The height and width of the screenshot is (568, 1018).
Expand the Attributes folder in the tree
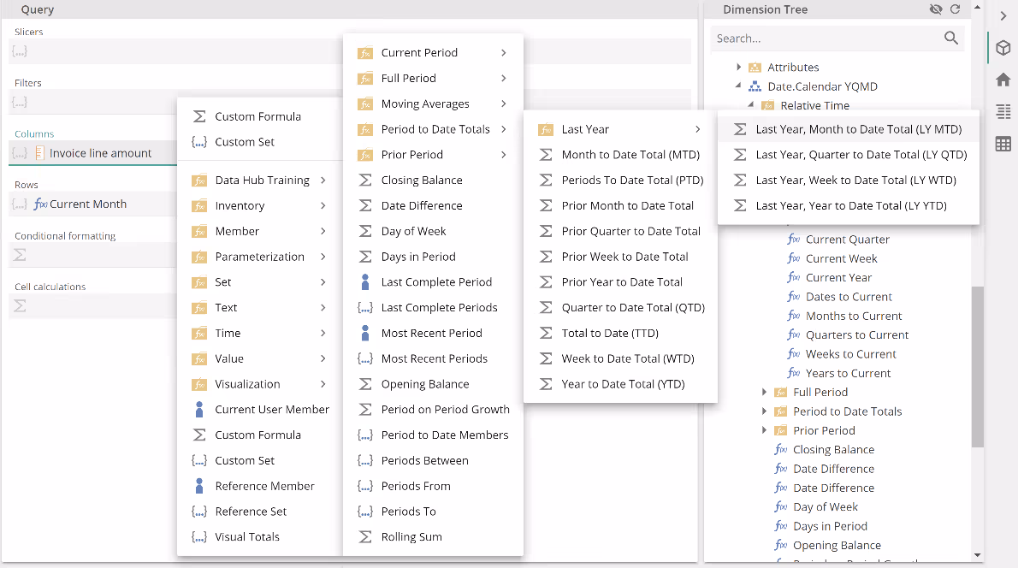click(739, 67)
